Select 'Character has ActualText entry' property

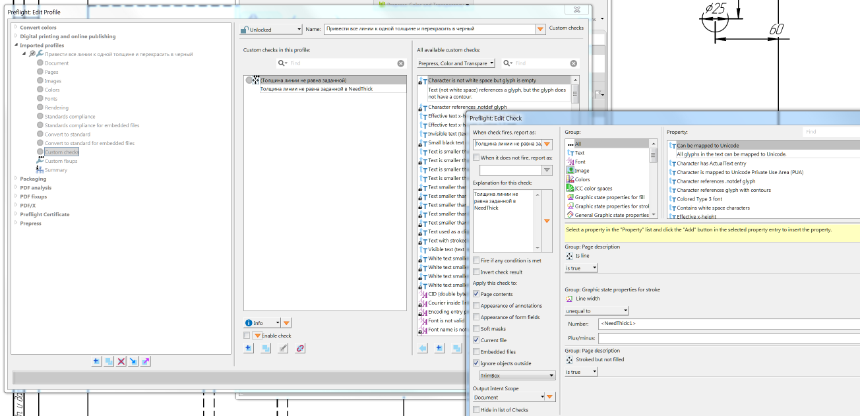tap(711, 163)
